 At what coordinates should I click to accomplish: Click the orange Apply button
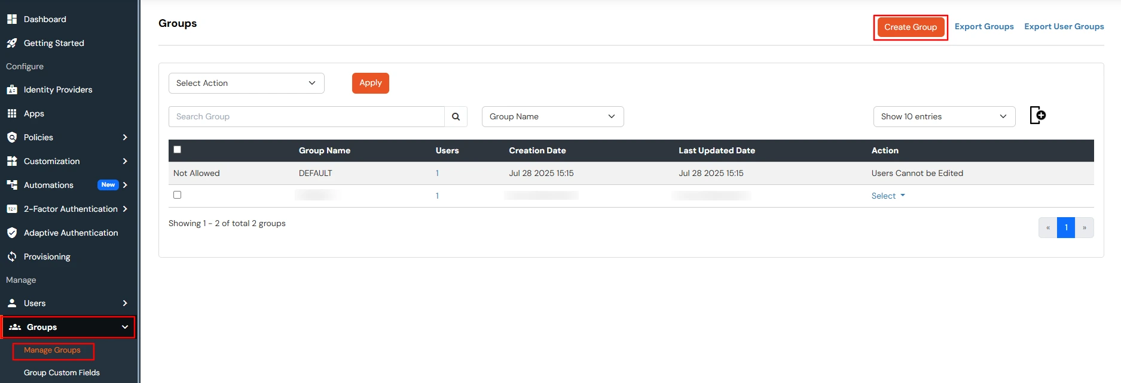(x=371, y=83)
